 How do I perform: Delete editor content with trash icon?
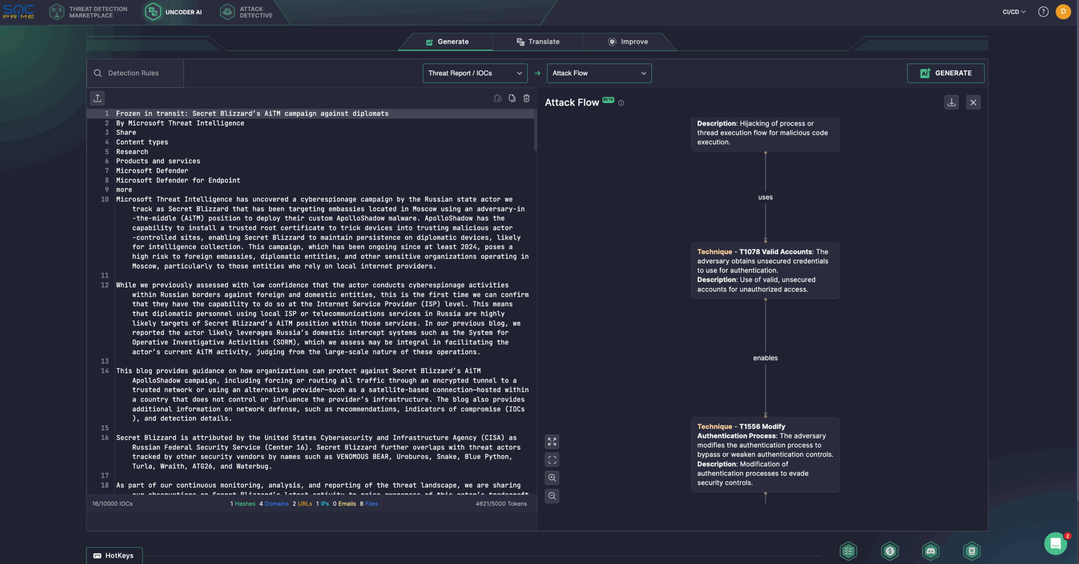click(x=526, y=98)
